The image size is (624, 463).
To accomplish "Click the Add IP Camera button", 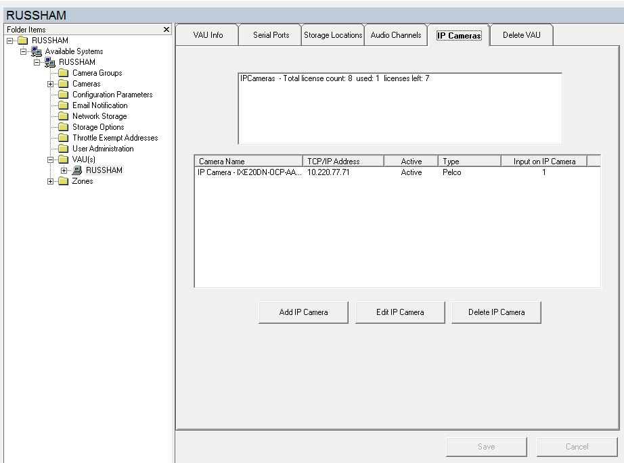I will (x=303, y=312).
